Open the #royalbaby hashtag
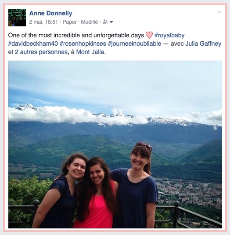230x235 pixels. [169, 36]
